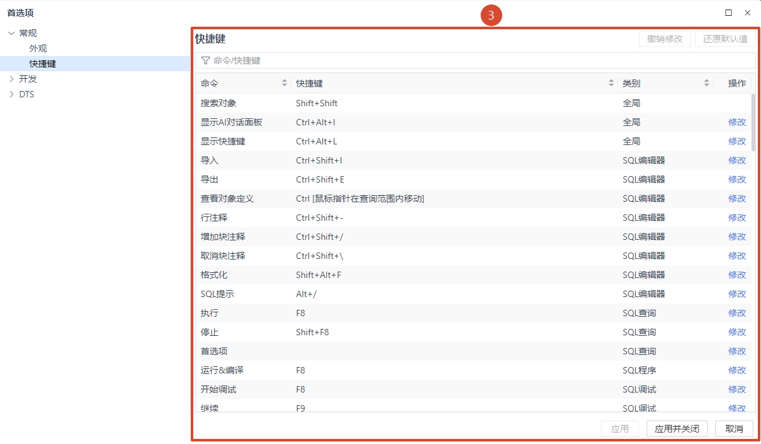Click the Ctrl+Alt+L shortcut cell
761x444 pixels.
pos(317,141)
